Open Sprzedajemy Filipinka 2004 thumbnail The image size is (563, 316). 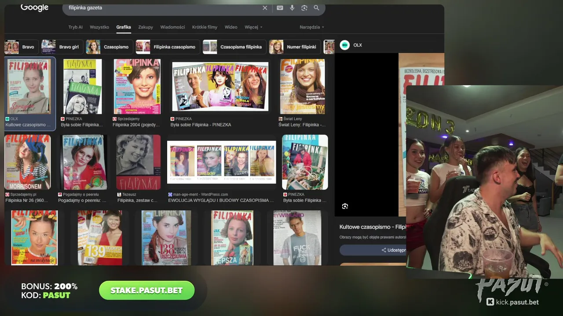(x=137, y=86)
